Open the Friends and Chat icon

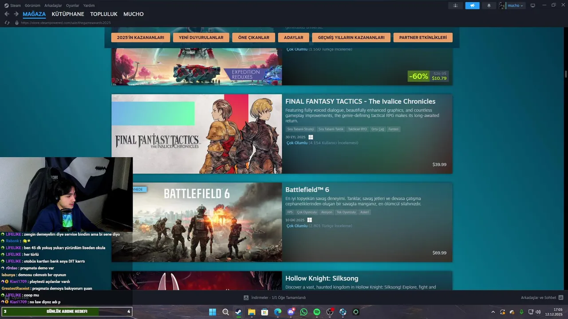[560, 298]
